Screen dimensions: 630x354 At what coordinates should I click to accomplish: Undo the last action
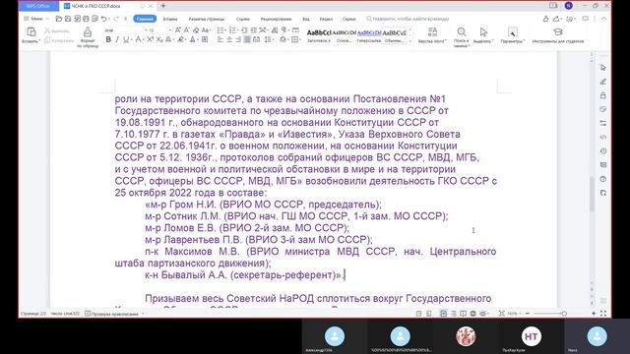(x=103, y=19)
